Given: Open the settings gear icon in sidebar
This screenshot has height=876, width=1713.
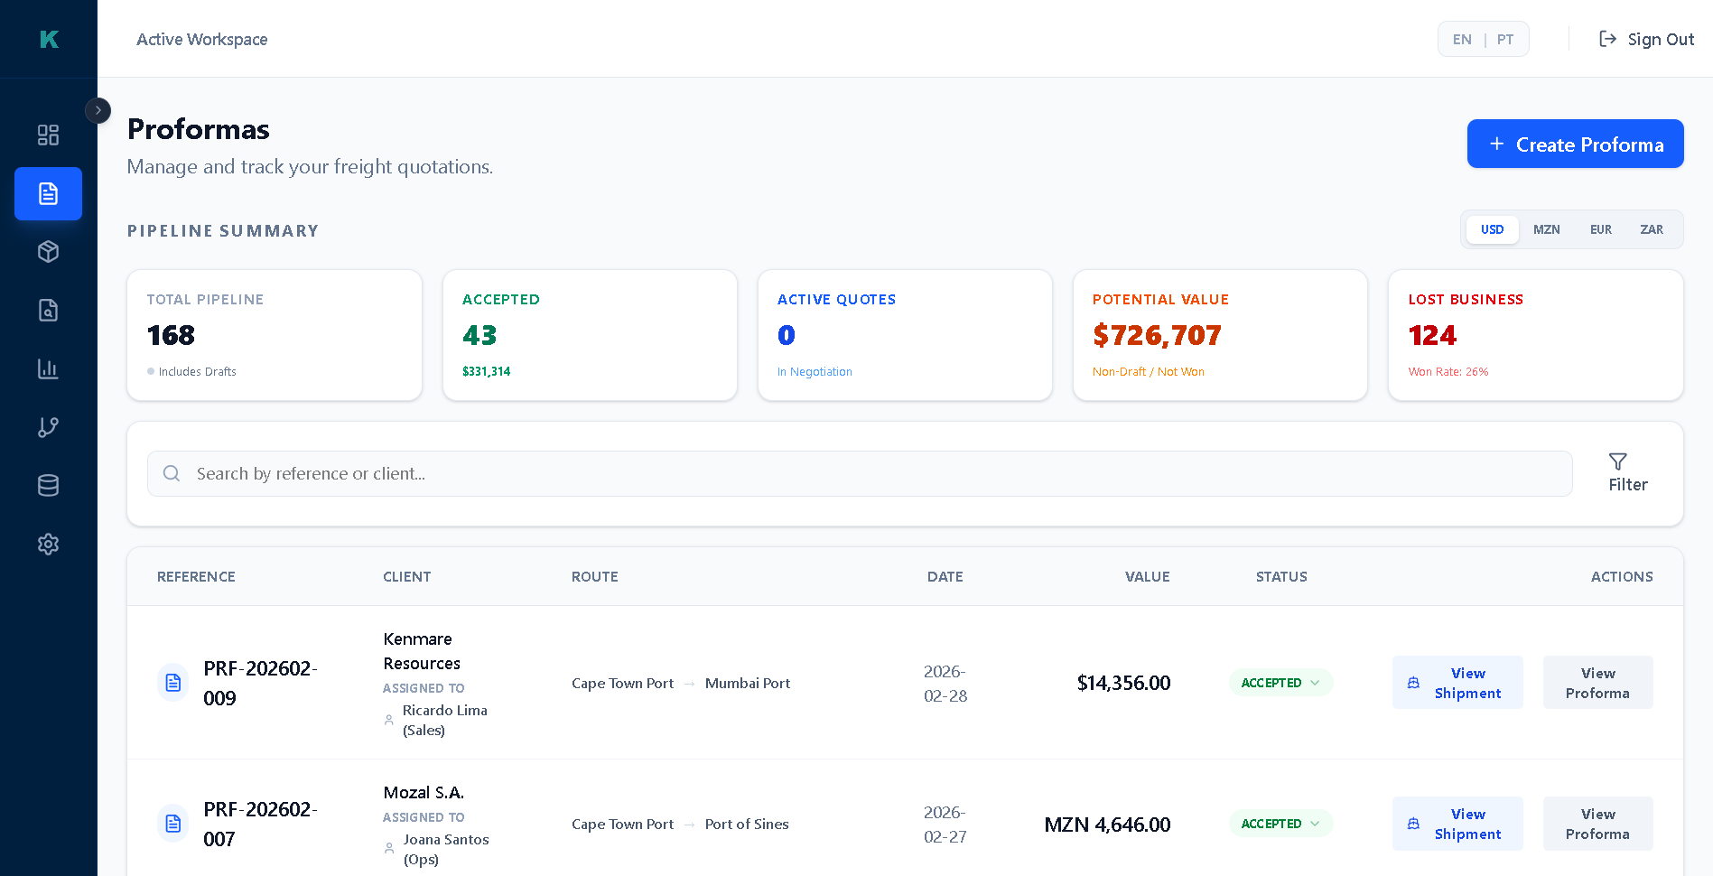Looking at the screenshot, I should click(x=48, y=544).
